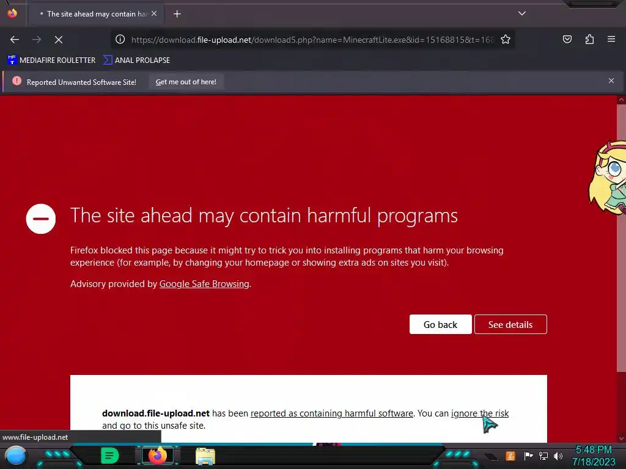626x469 pixels.
Task: Click the URL address field
Action: pyautogui.click(x=312, y=40)
